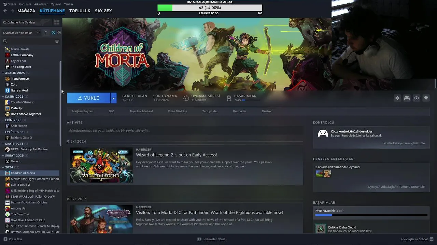Click the activity comment input field

click(x=185, y=130)
